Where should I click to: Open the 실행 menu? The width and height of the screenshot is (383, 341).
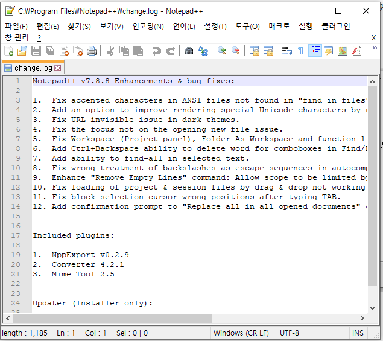pyautogui.click(x=306, y=26)
